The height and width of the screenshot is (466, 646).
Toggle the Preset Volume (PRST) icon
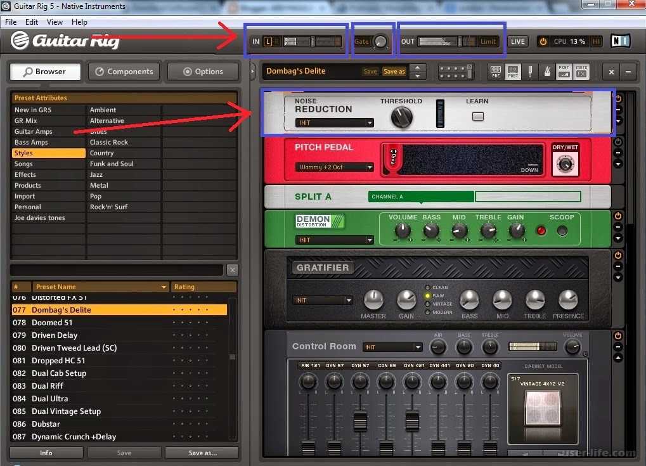coord(564,72)
